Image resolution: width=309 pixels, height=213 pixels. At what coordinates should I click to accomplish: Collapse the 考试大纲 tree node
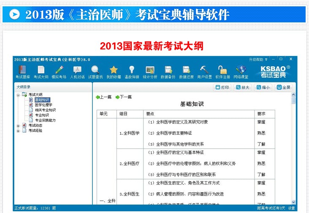pyautogui.click(x=18, y=95)
